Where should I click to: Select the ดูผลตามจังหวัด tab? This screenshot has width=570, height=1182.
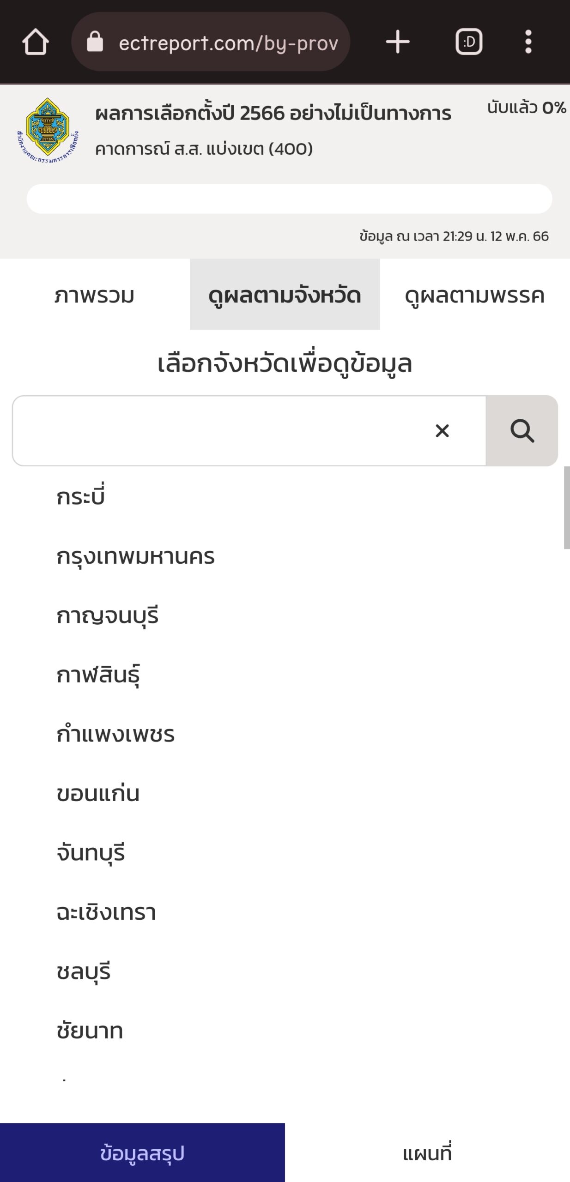coord(285,295)
